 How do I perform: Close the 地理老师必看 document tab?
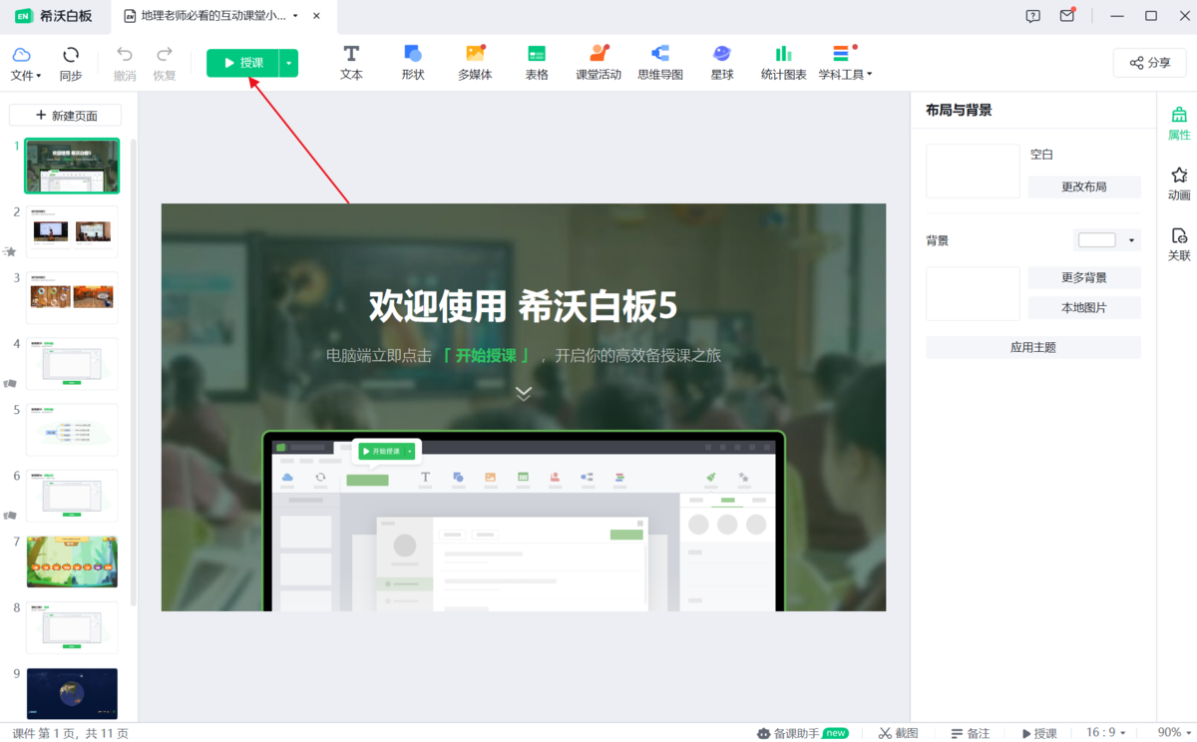coord(317,16)
